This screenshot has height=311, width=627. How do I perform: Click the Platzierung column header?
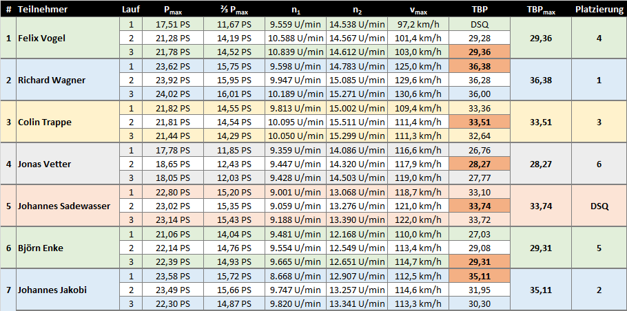[x=598, y=10]
